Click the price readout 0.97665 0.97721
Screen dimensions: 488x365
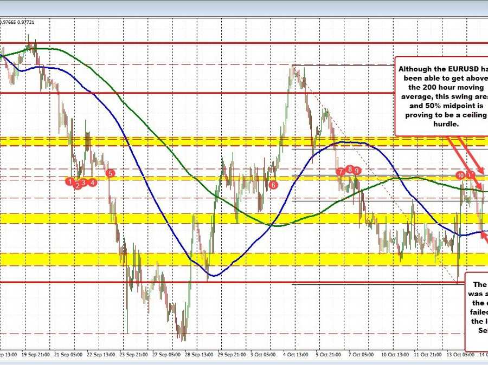tap(17, 22)
